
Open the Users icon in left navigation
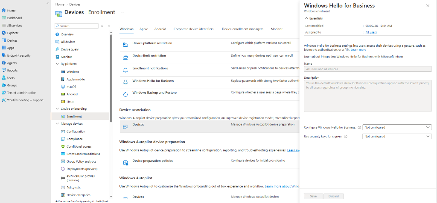pos(3,78)
